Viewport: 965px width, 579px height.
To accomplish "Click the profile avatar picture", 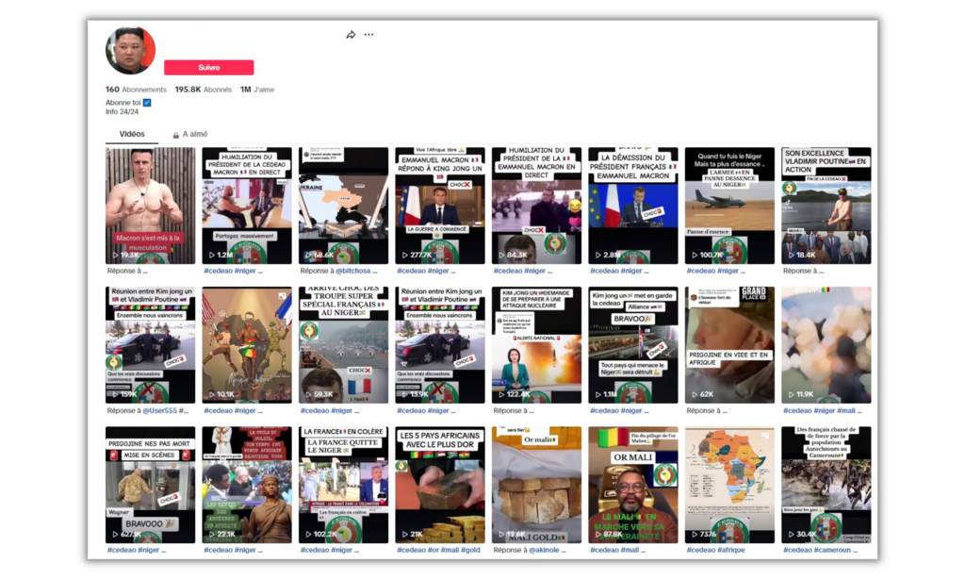I will tap(130, 51).
